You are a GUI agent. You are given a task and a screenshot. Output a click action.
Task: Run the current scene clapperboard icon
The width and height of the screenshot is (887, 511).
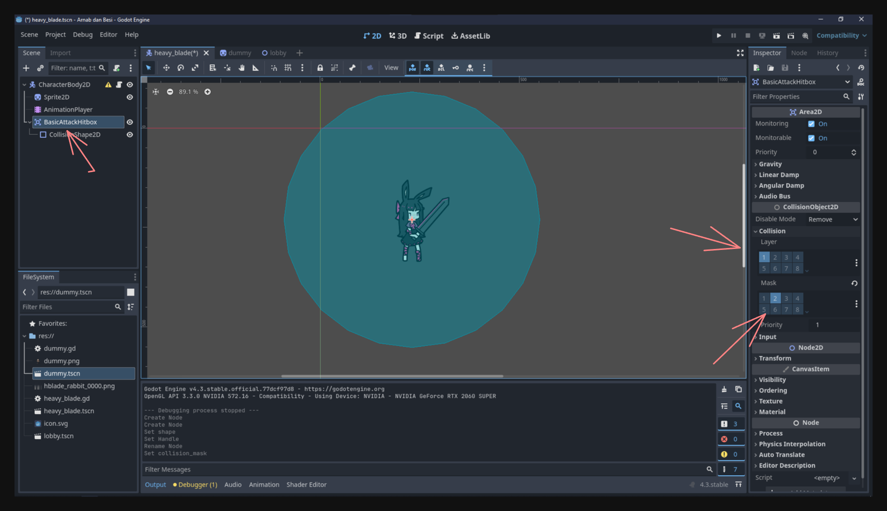(776, 36)
